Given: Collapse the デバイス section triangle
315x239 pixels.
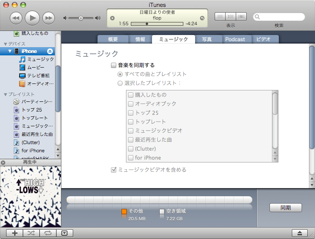Looking at the screenshot, I should point(5,44).
